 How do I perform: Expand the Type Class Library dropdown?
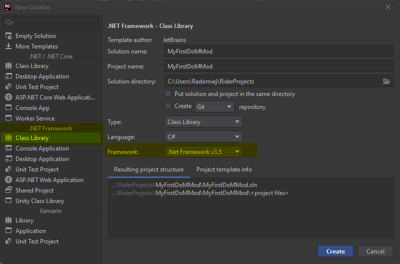click(203, 121)
